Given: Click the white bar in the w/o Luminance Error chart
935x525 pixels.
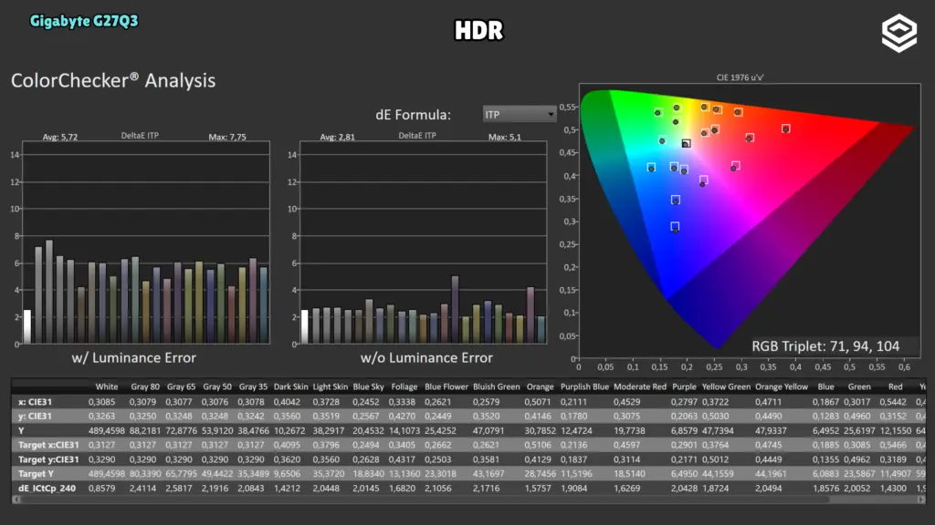Looking at the screenshot, I should tap(305, 327).
